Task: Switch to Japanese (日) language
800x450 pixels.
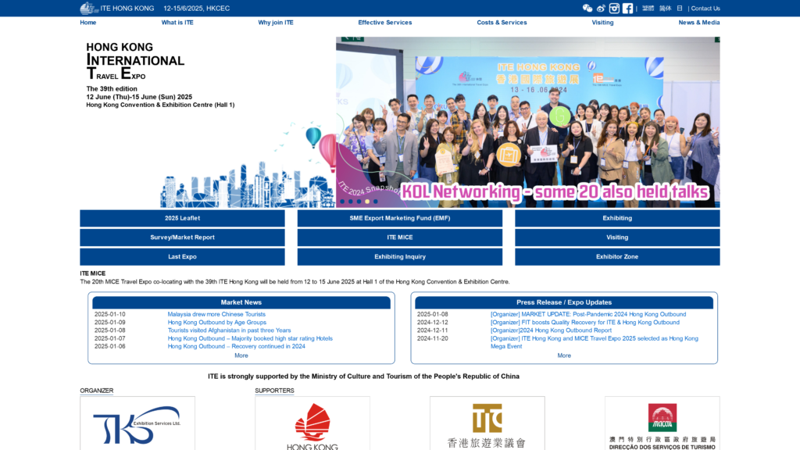Action: (x=680, y=8)
